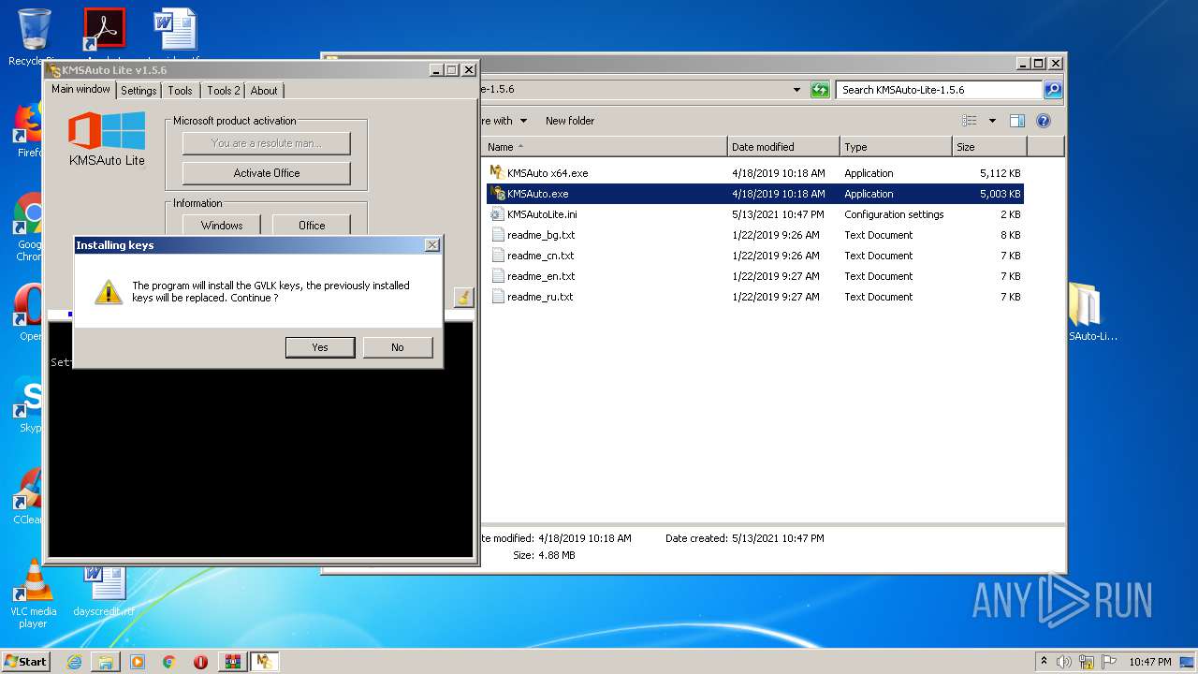The height and width of the screenshot is (674, 1198).
Task: Open the view options dropdown arrow
Action: pyautogui.click(x=991, y=121)
